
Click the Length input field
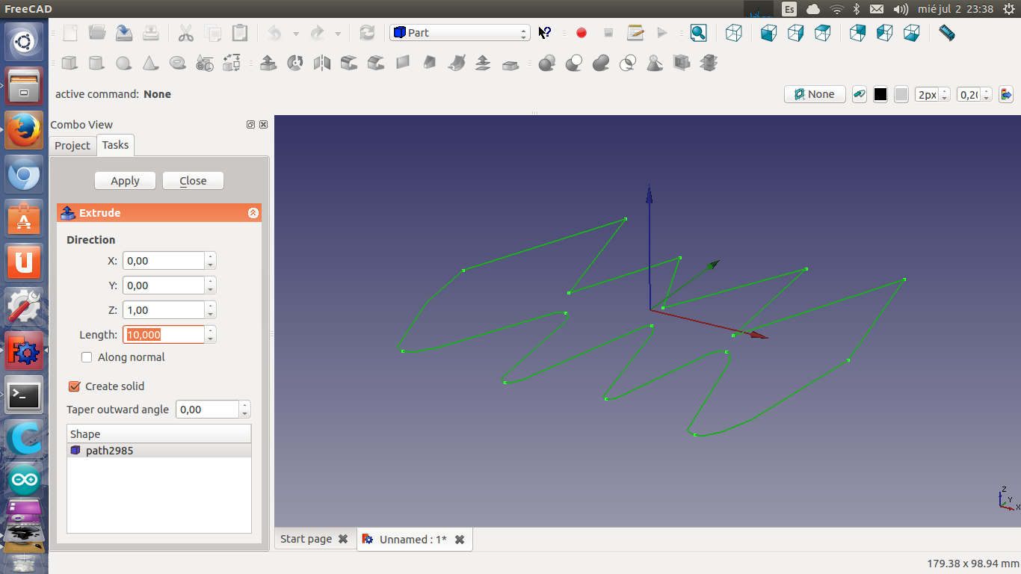tap(164, 335)
